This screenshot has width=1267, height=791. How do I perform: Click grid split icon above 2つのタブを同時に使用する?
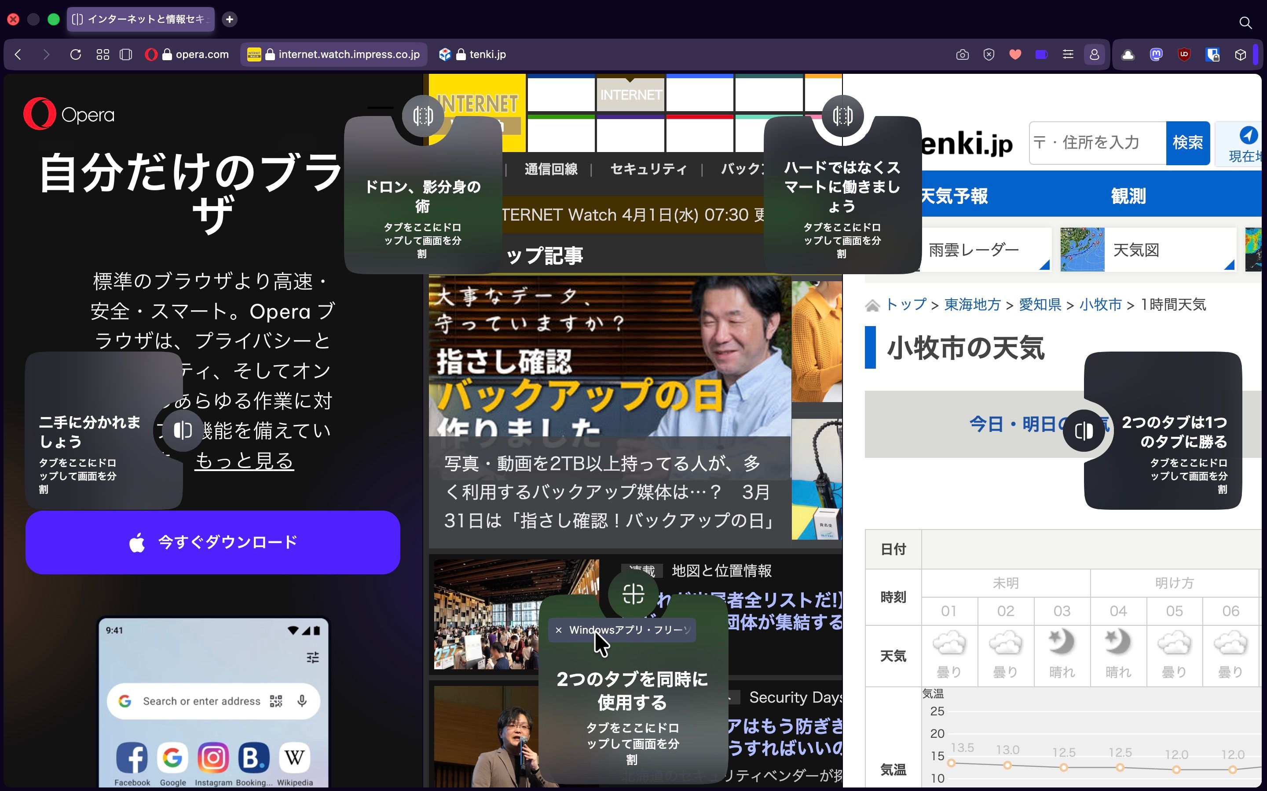[x=633, y=594]
